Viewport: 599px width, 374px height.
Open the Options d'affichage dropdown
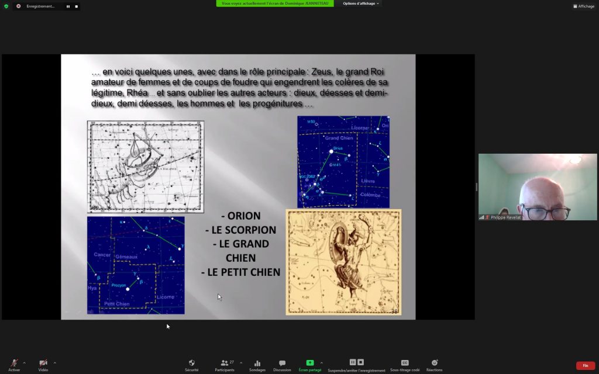[360, 4]
